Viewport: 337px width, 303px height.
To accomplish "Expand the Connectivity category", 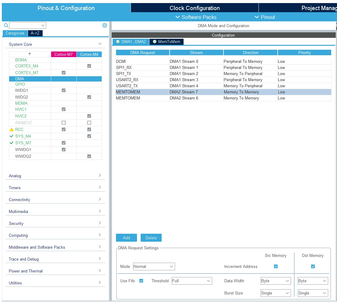I will click(55, 200).
